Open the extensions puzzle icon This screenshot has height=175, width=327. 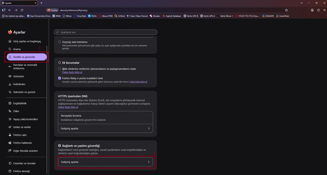click(318, 10)
